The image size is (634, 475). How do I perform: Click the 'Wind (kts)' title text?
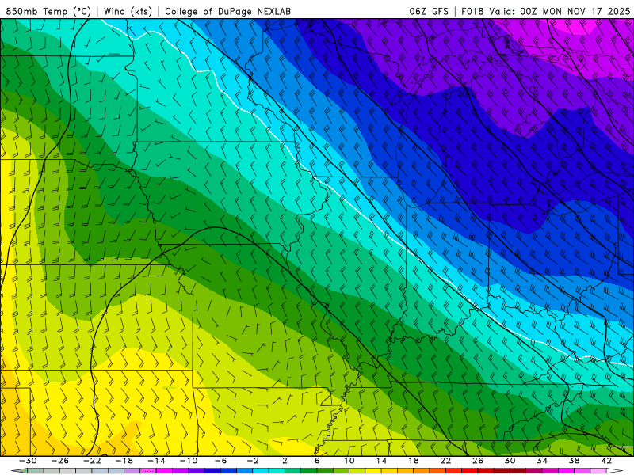128,11
